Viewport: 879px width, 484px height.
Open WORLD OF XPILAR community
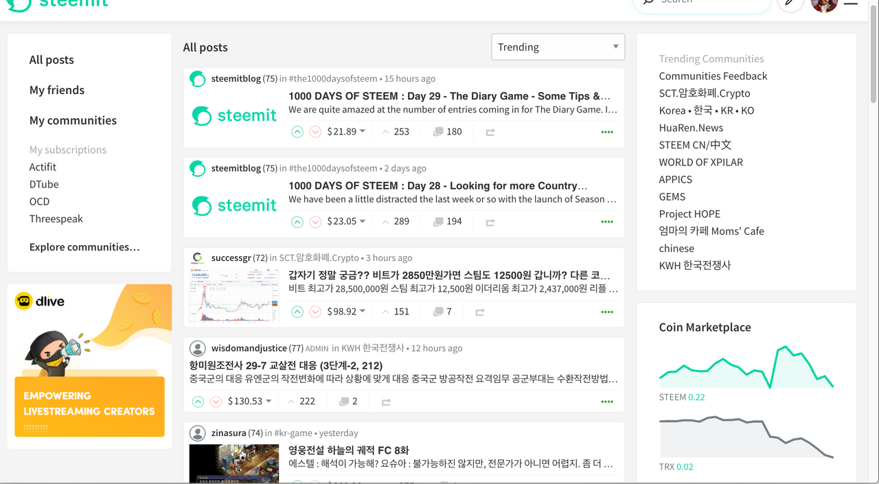point(701,162)
